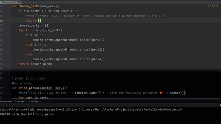This screenshot has height=124, width=221.
Task: Click the 'elif i == 1:' statement
Action: tap(36, 45)
